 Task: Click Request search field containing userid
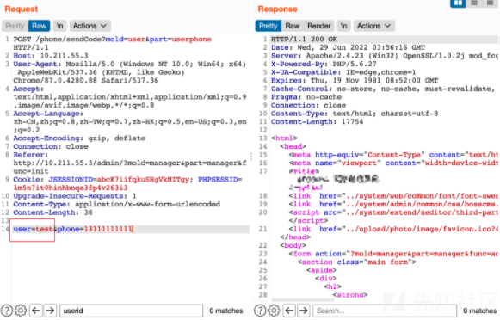131,311
